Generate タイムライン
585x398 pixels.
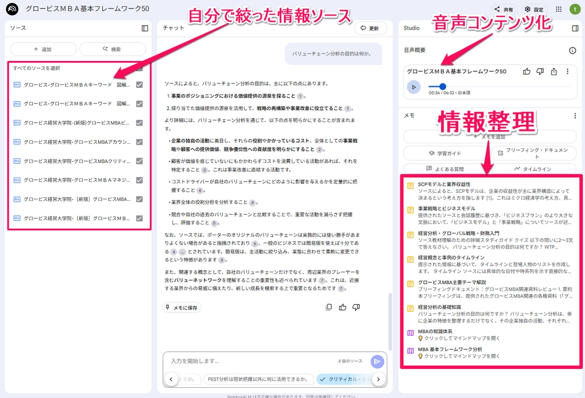click(x=534, y=169)
